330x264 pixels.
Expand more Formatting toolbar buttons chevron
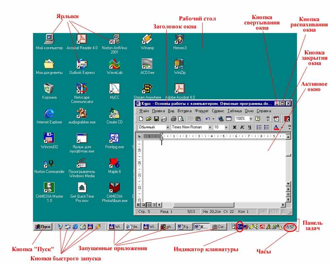289,127
